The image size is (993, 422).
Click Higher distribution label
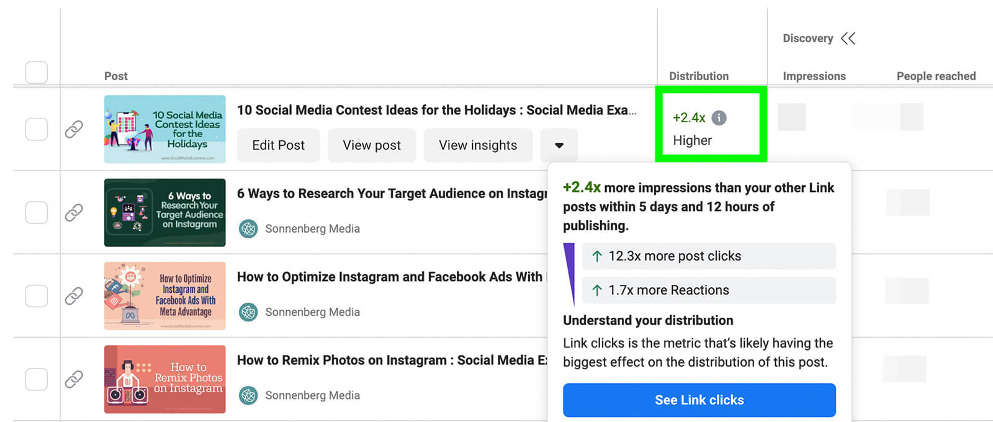pos(693,141)
